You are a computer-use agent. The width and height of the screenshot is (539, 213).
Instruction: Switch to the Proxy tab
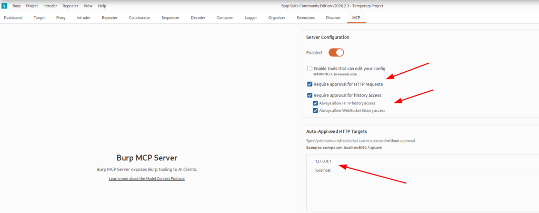click(x=61, y=17)
